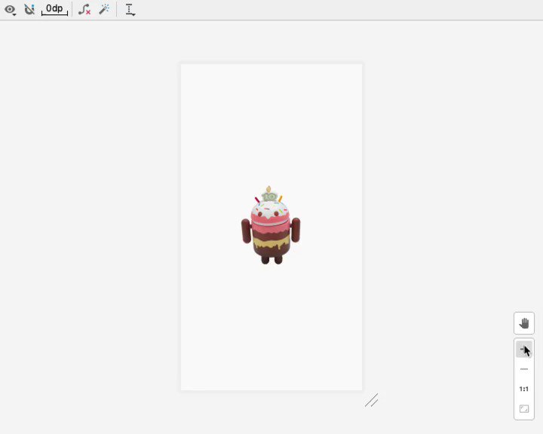Viewport: 543px width, 434px height.
Task: Zoom in with the plus button
Action: 524,350
